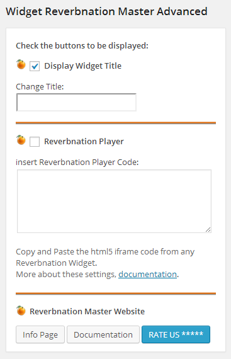The image size is (231, 359).
Task: Focus the Change Title text field
Action: coord(76,102)
